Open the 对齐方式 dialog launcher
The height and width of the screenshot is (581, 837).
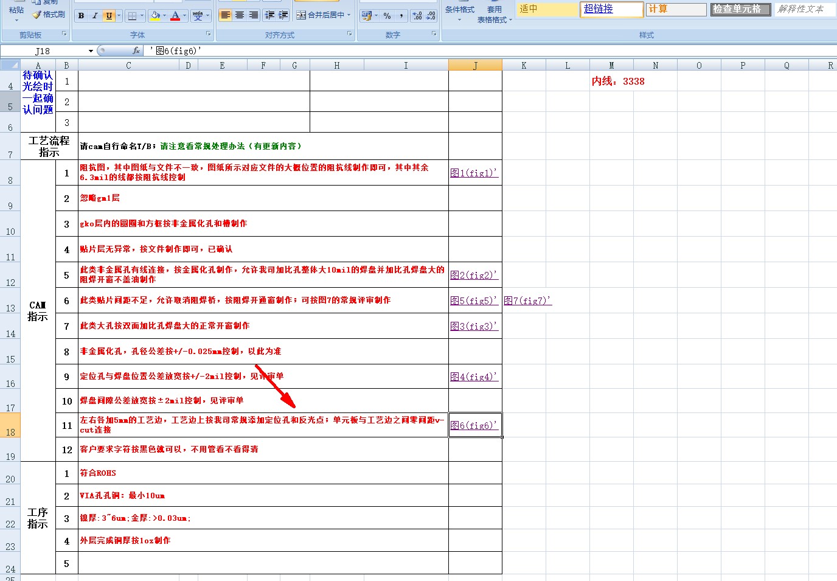[x=350, y=34]
